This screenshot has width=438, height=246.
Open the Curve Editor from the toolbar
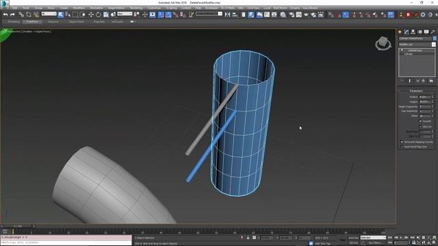(x=267, y=14)
